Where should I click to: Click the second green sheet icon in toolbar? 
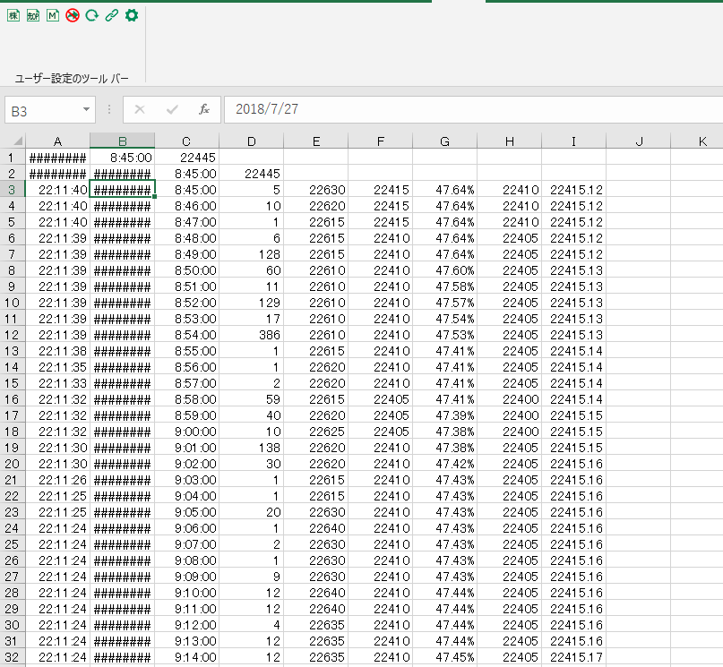(x=33, y=15)
